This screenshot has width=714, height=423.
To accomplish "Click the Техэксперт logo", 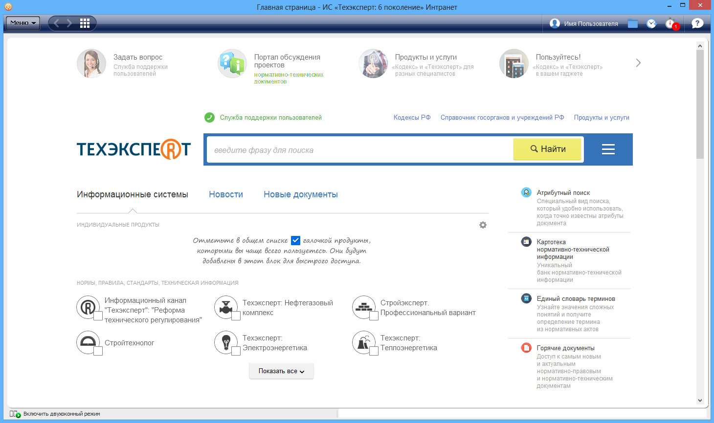I will point(134,149).
